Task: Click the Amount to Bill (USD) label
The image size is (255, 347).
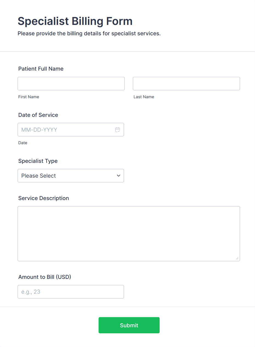Action: pos(44,277)
